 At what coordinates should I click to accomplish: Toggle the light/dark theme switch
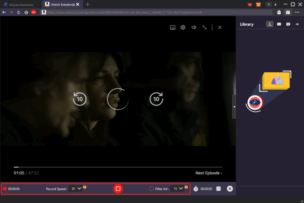[272, 5]
